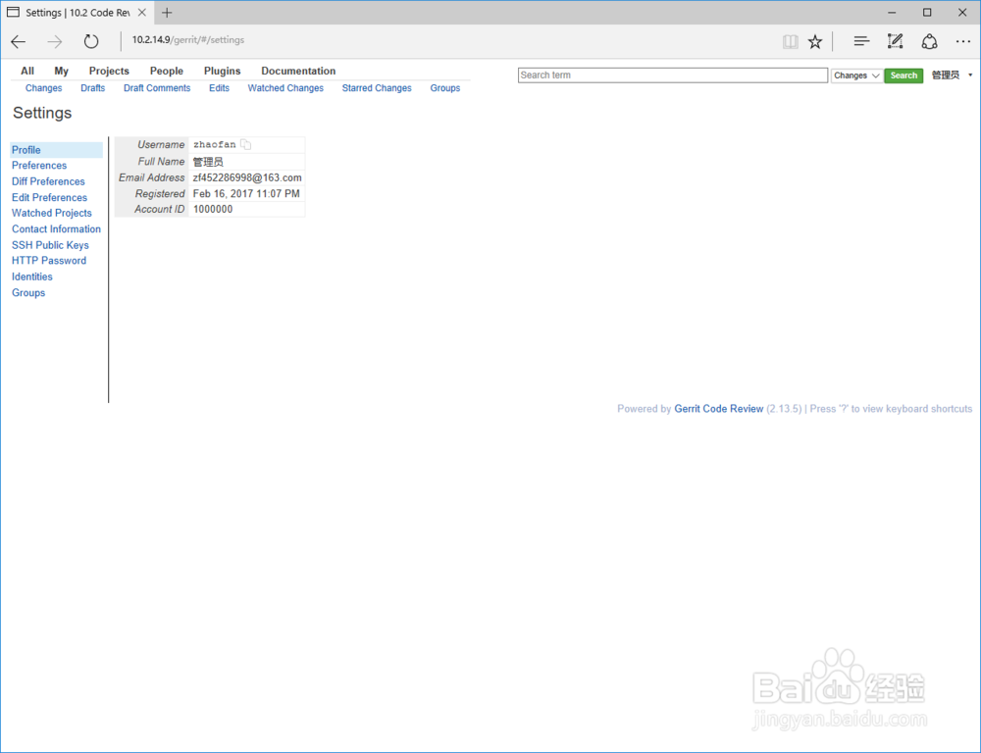Open HTTP Password settings
Image resolution: width=981 pixels, height=753 pixels.
pyautogui.click(x=49, y=261)
